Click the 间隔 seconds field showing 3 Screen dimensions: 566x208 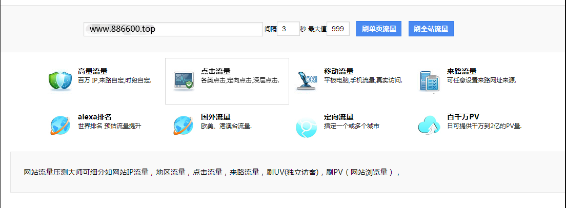[x=288, y=29]
